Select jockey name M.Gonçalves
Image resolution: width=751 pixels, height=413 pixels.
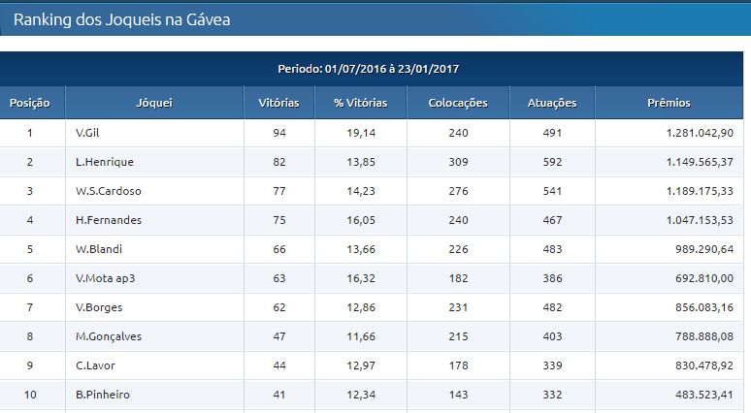(x=109, y=337)
